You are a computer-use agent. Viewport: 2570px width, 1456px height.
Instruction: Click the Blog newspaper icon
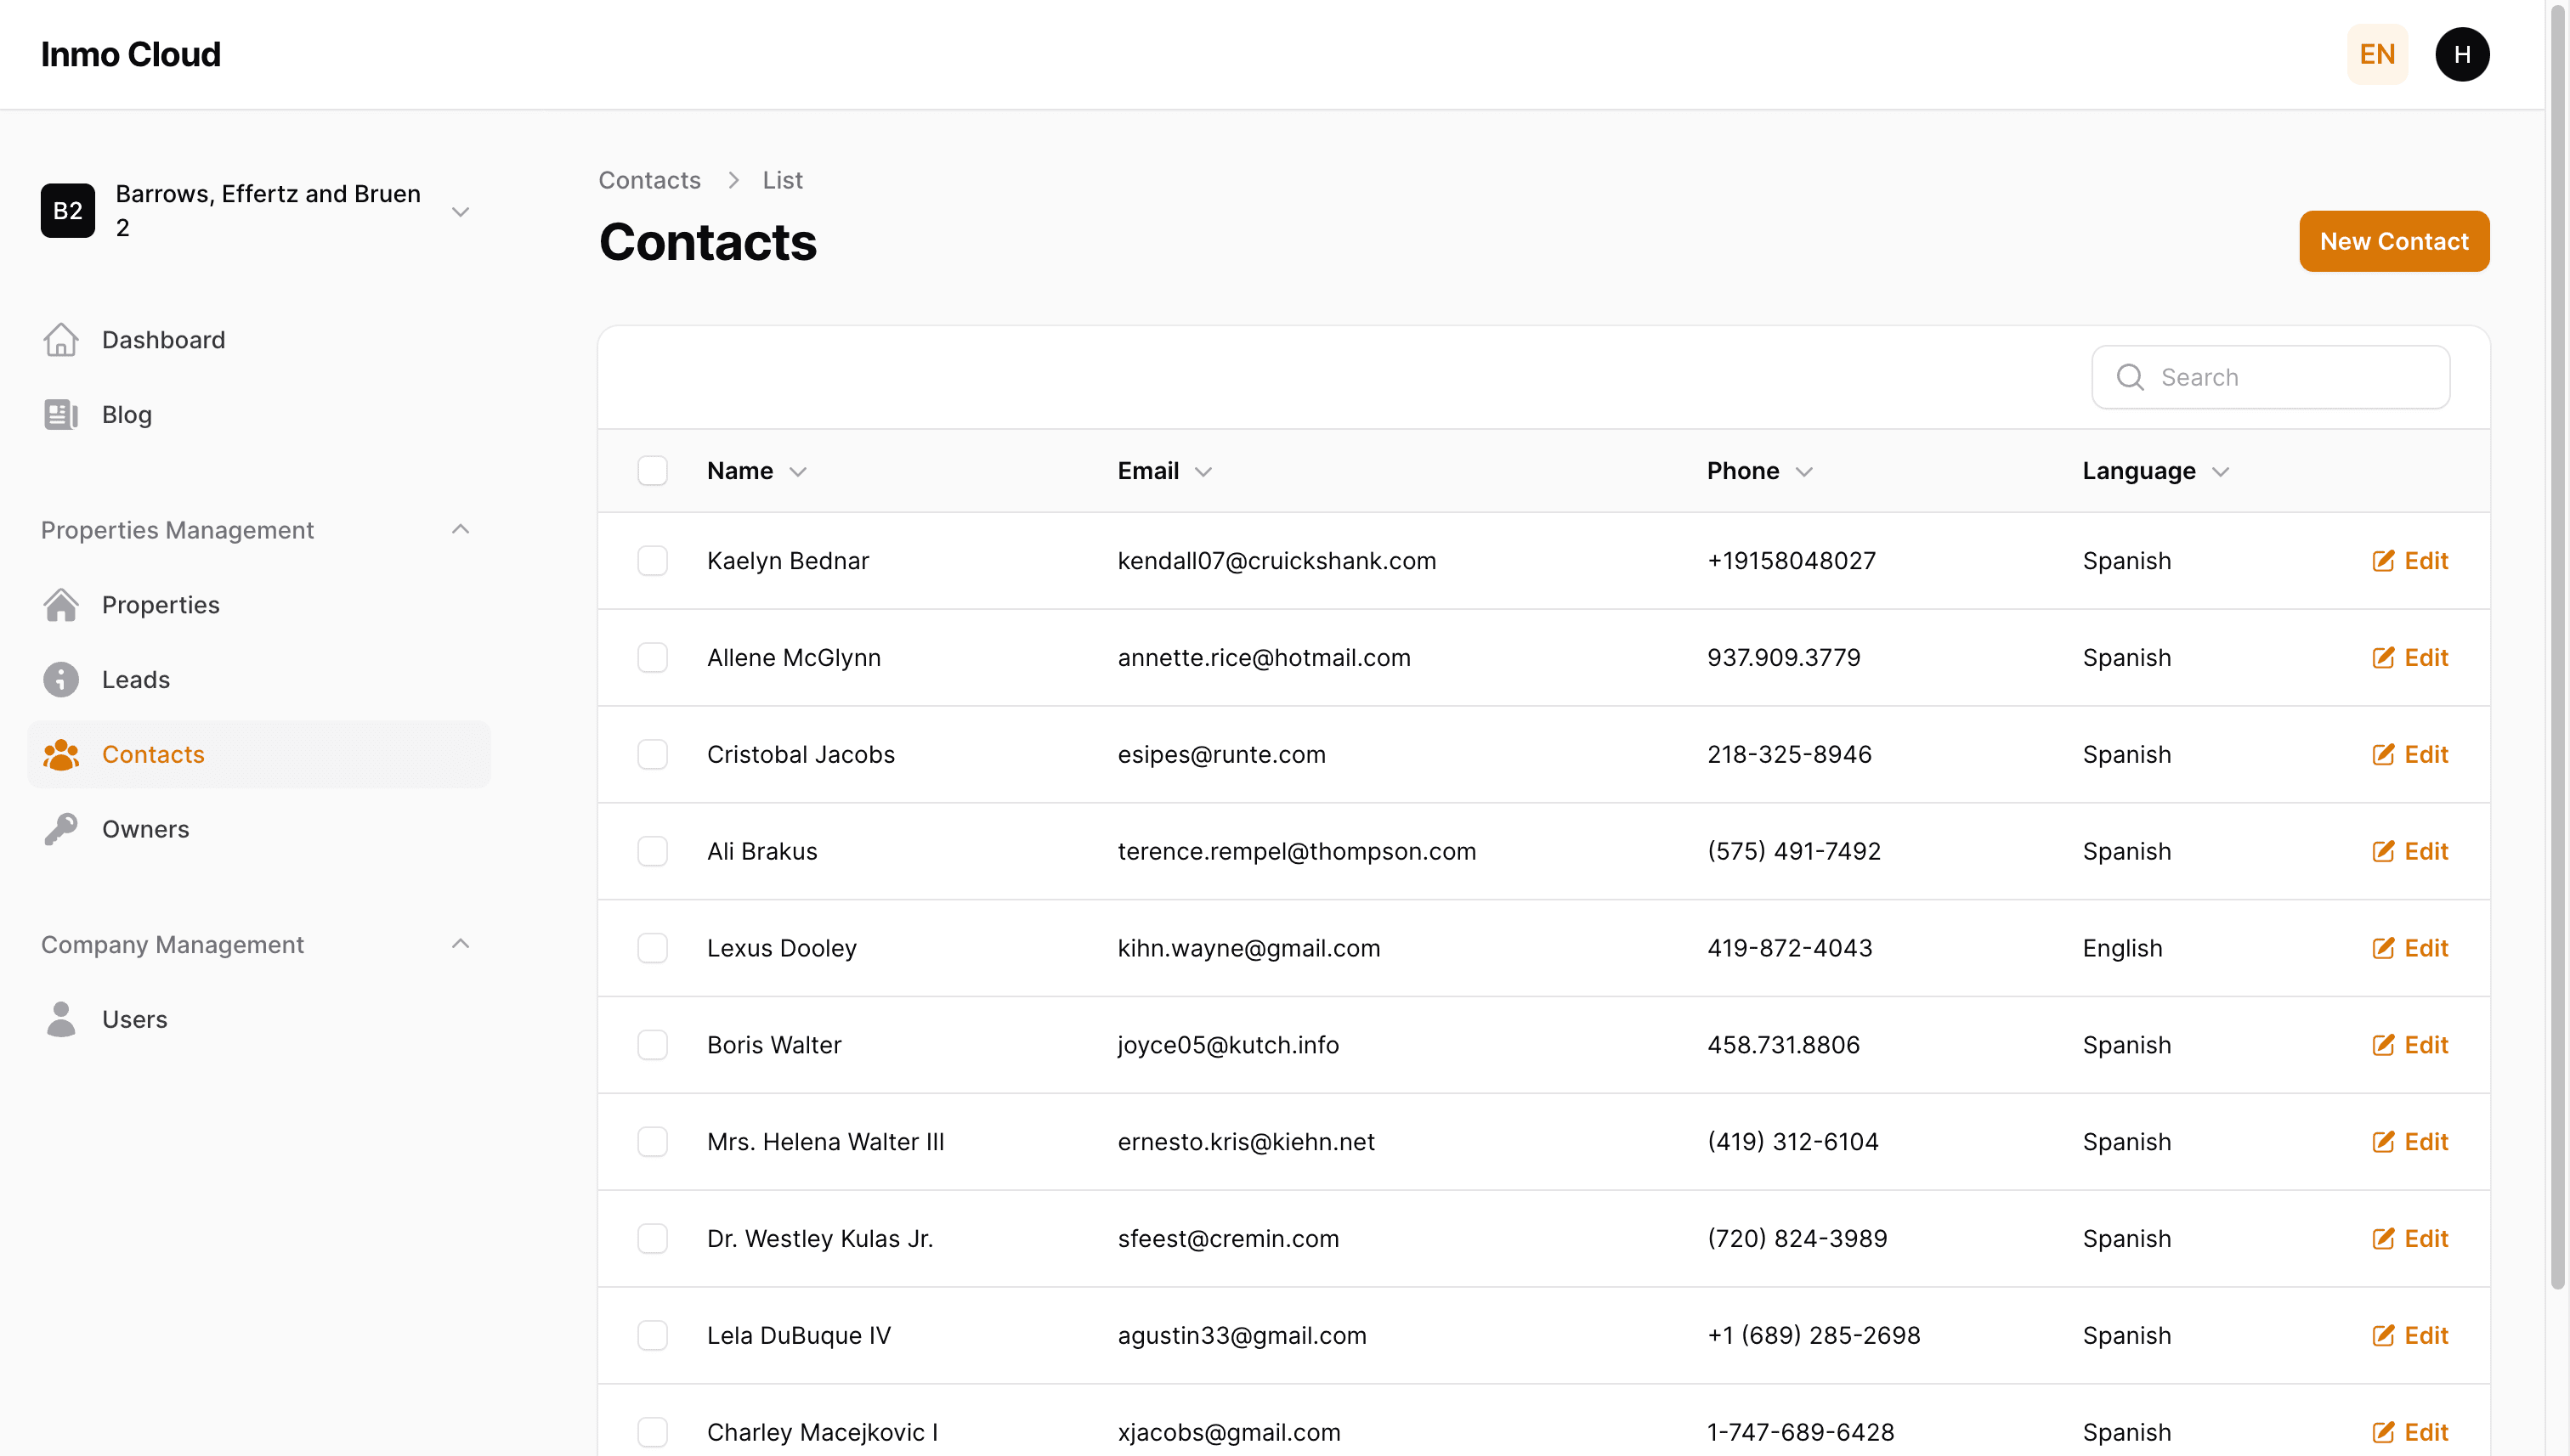[x=61, y=415]
